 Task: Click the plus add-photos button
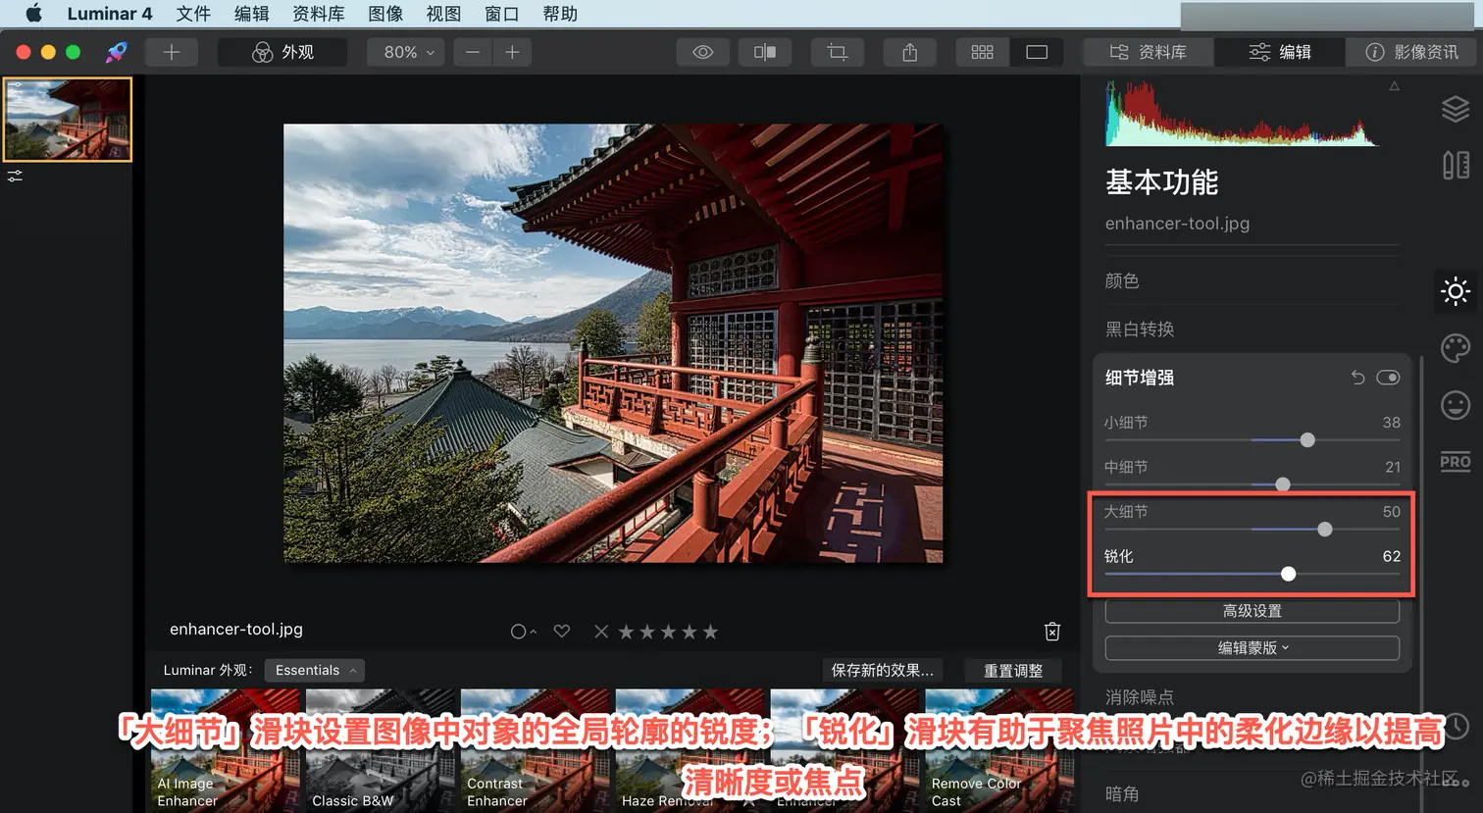point(172,52)
